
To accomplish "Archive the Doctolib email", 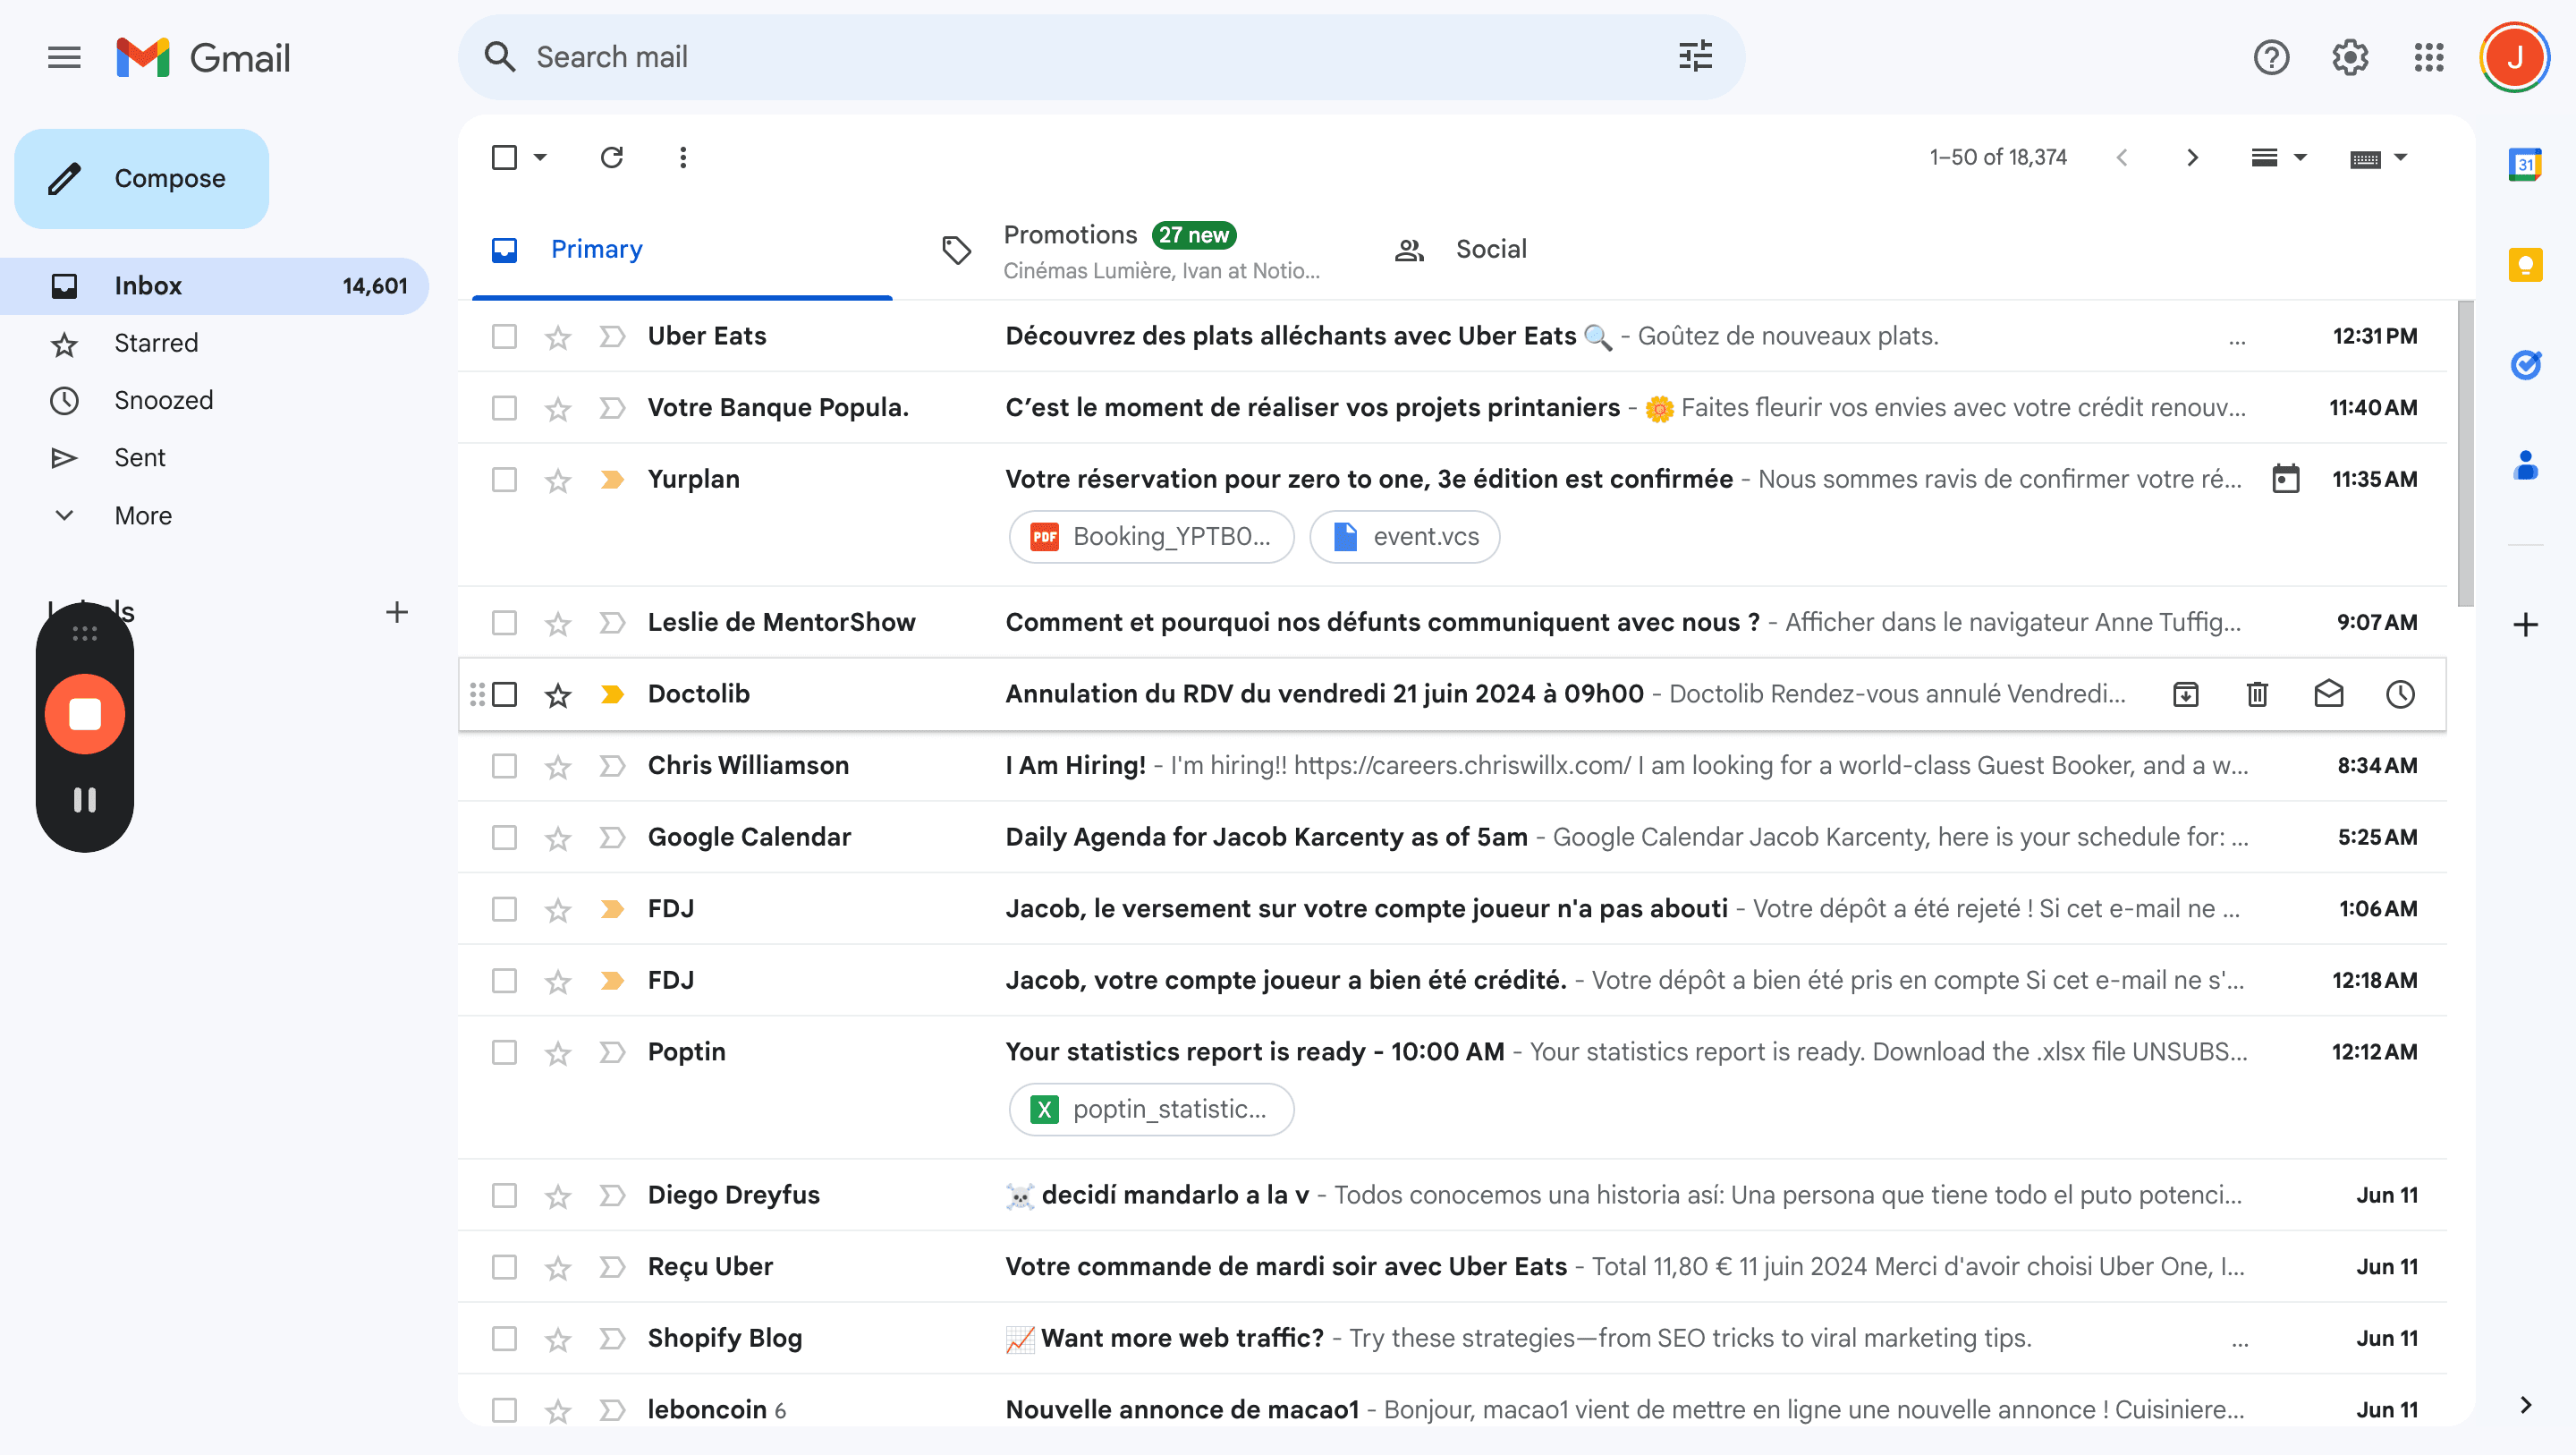I will point(2186,693).
